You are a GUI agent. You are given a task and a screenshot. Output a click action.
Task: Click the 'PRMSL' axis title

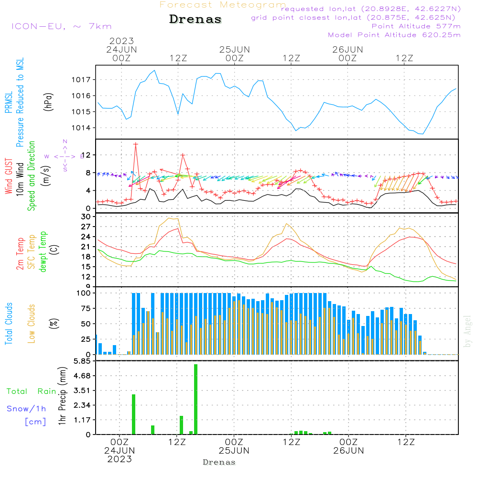(x=9, y=102)
